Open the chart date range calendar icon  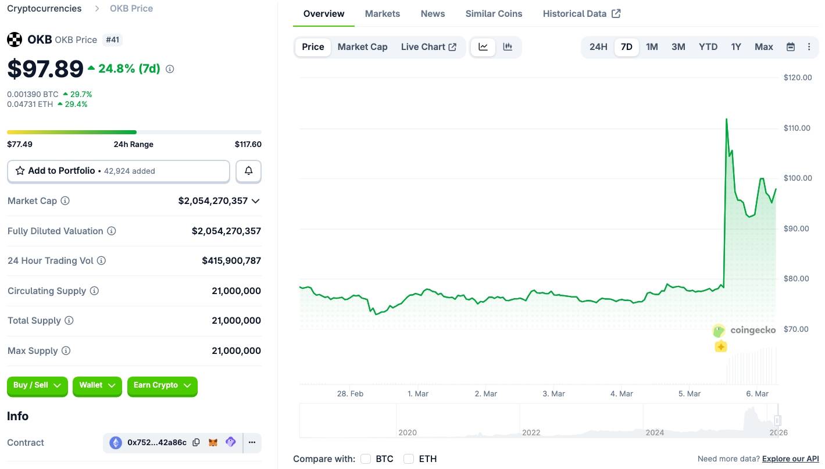[790, 46]
